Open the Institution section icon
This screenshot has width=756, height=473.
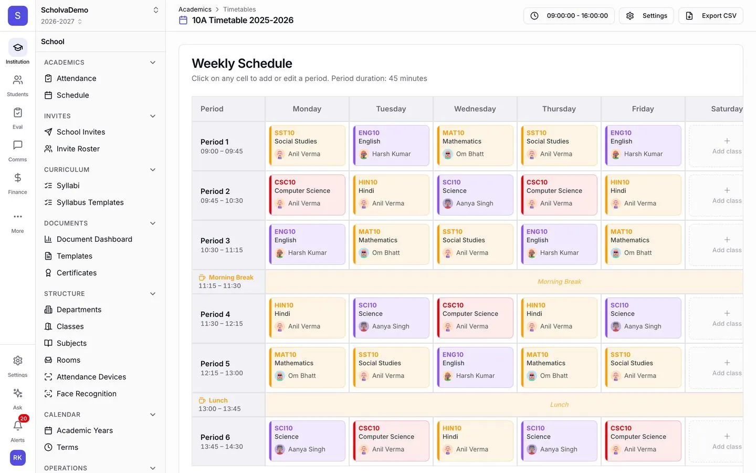coord(17,48)
